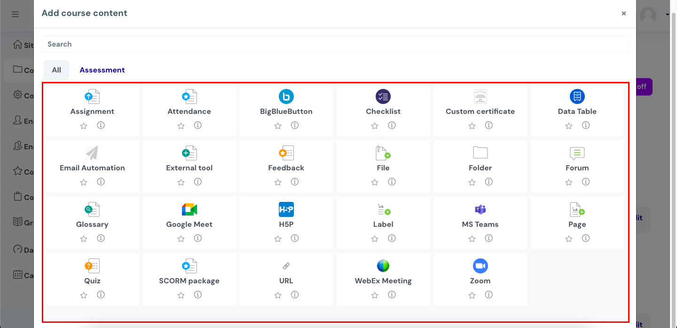Select the Custom certificate icon

tap(480, 96)
